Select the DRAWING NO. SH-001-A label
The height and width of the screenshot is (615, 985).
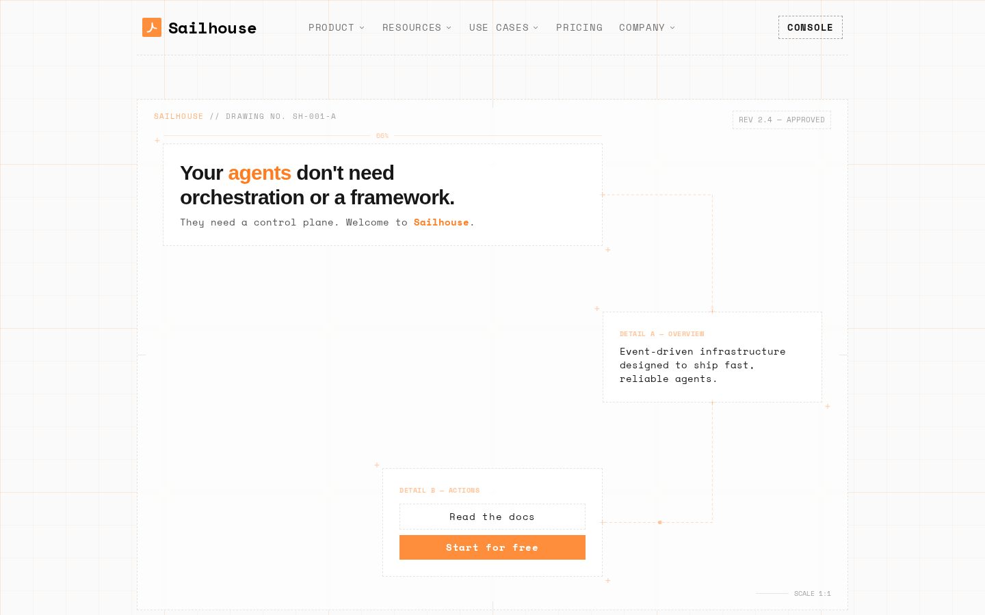281,116
